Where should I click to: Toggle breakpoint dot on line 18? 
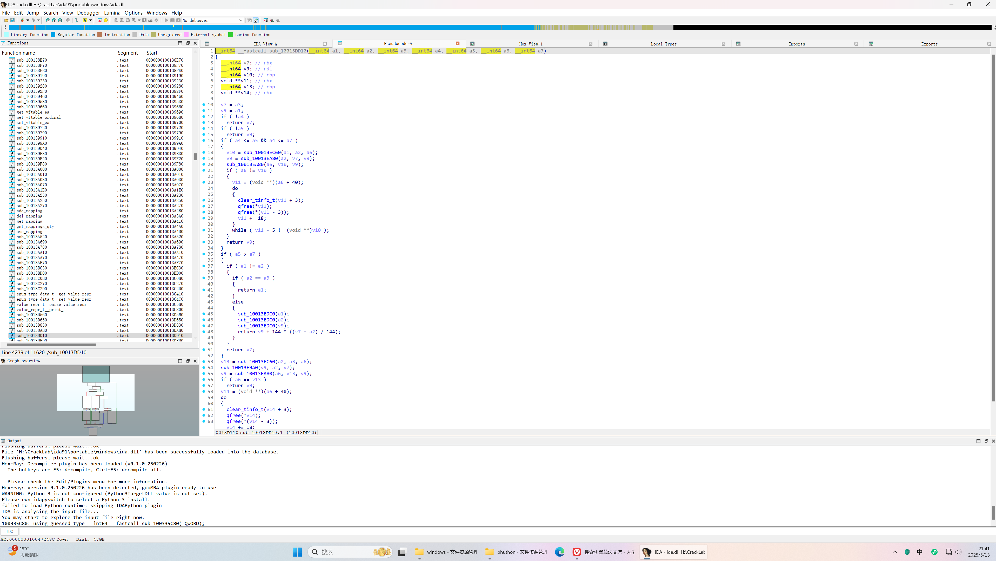pyautogui.click(x=204, y=153)
